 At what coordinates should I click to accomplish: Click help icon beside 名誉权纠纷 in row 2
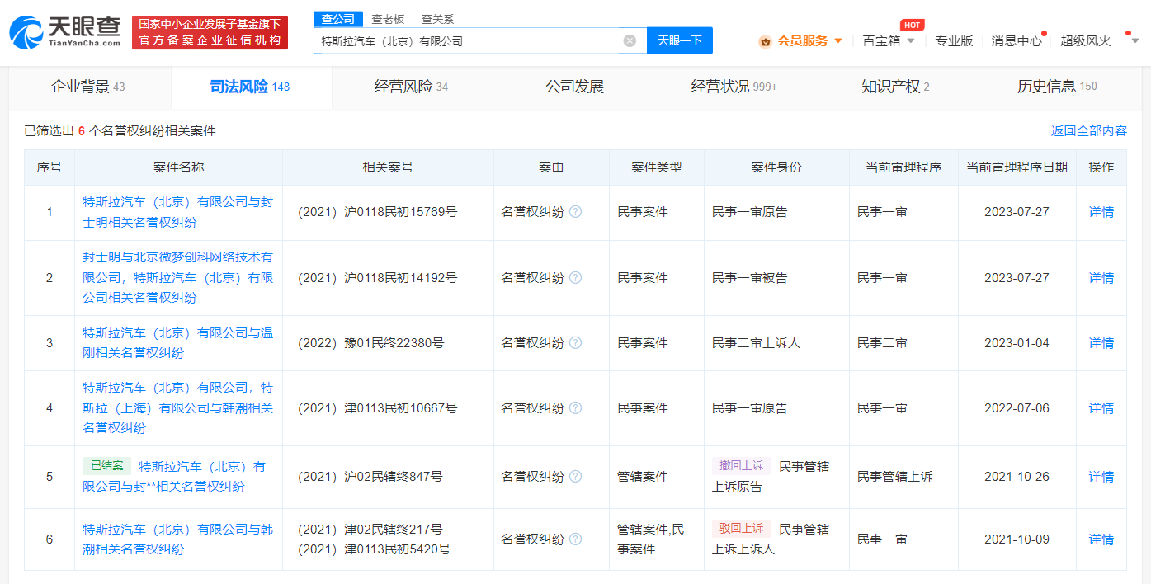coord(576,278)
